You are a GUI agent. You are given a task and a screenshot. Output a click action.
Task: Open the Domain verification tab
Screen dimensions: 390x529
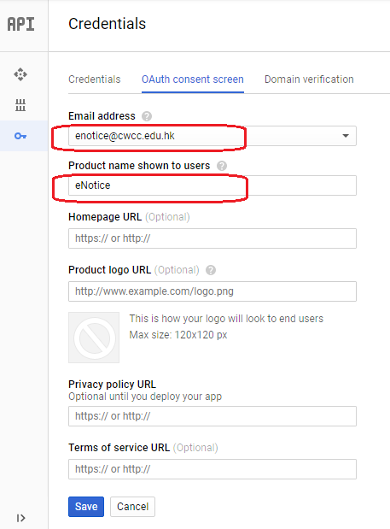(309, 79)
